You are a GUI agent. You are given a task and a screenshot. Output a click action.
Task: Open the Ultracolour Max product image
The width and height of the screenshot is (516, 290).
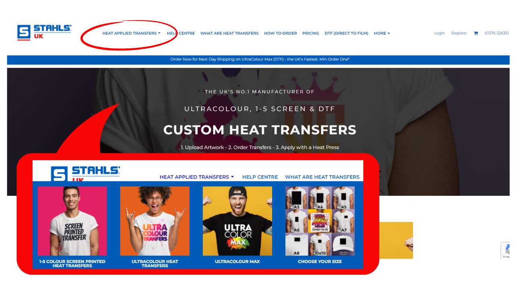coord(237,221)
